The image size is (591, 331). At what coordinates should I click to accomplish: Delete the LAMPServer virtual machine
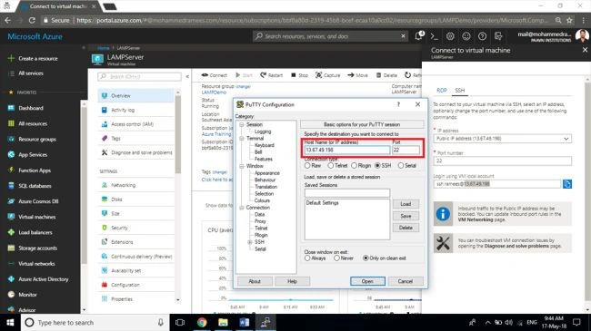(x=386, y=75)
